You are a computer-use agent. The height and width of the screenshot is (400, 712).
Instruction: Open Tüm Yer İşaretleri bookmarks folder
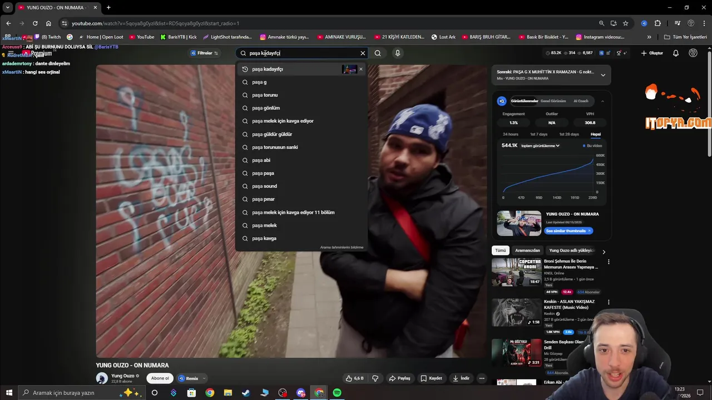click(x=685, y=37)
